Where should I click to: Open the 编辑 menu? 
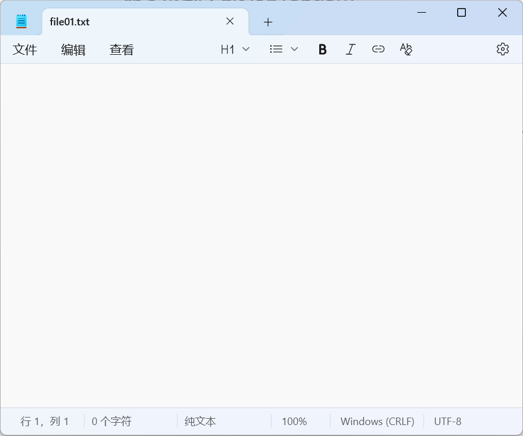[x=73, y=50]
